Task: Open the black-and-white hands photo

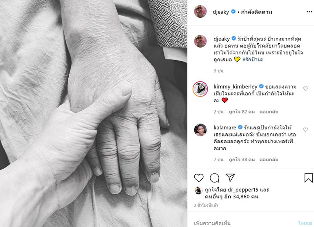Action: tap(93, 113)
